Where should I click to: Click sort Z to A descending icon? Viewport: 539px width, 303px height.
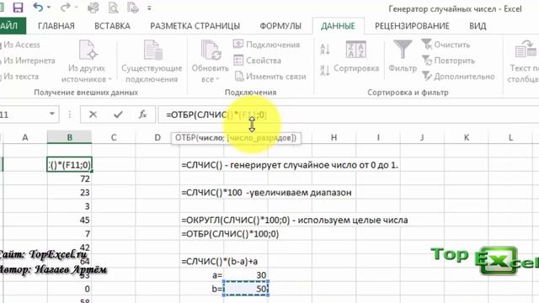pyautogui.click(x=325, y=70)
